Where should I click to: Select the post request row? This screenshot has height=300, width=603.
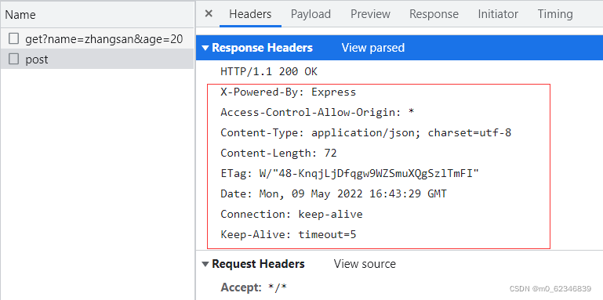pos(97,60)
